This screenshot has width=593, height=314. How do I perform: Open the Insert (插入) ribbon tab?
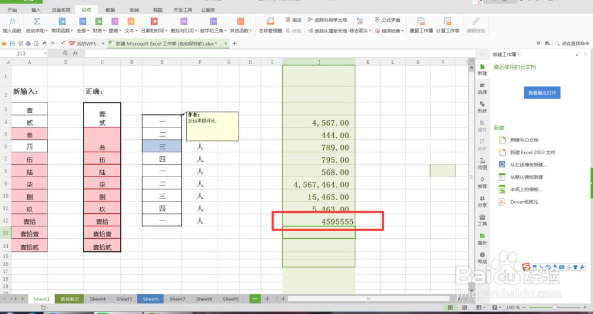(x=36, y=10)
